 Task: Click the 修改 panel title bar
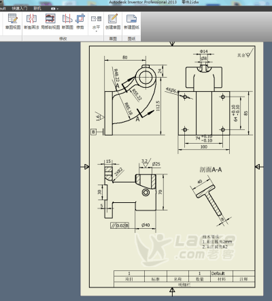click(63, 39)
